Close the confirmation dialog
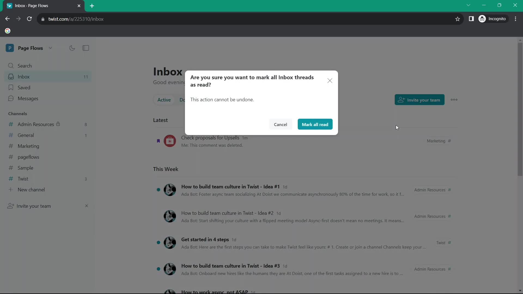Viewport: 523px width, 294px height. [x=330, y=80]
